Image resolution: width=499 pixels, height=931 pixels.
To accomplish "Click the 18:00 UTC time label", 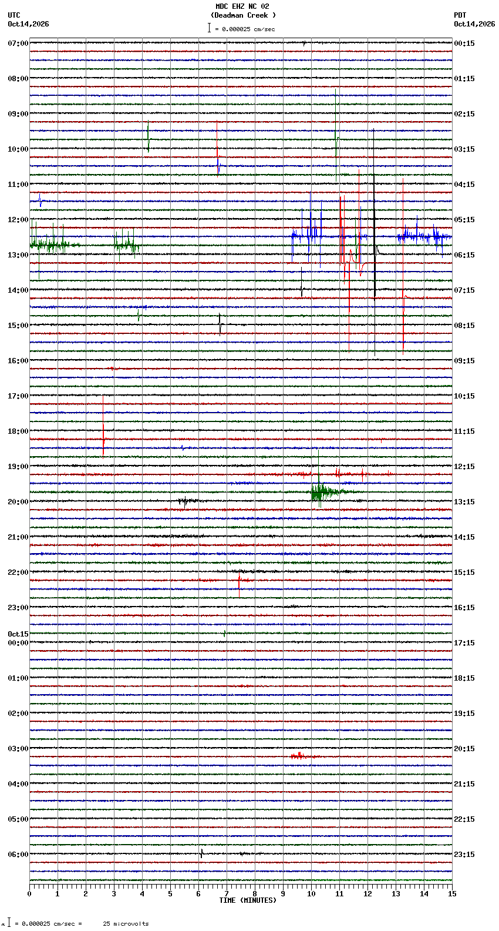I will click(x=18, y=431).
